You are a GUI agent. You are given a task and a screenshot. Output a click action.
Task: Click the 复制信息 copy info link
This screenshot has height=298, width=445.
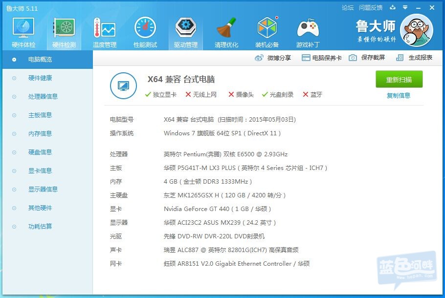coord(399,96)
